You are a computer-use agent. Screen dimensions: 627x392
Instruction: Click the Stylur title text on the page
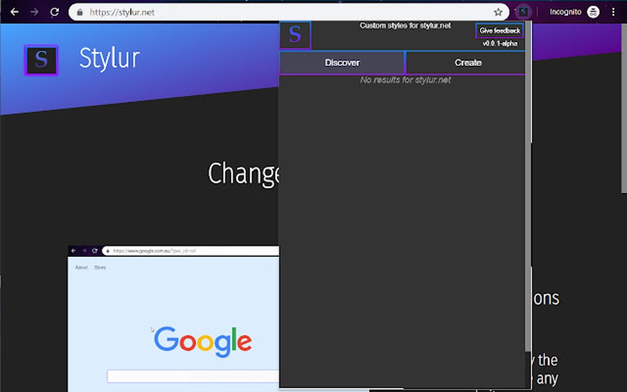109,58
